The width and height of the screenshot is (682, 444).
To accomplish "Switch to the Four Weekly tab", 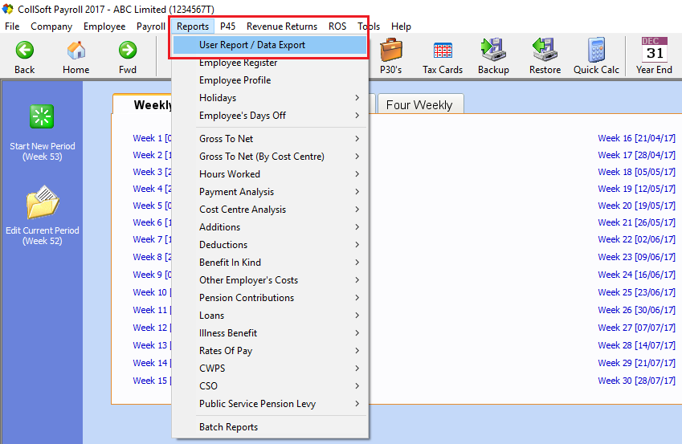I will tap(419, 105).
